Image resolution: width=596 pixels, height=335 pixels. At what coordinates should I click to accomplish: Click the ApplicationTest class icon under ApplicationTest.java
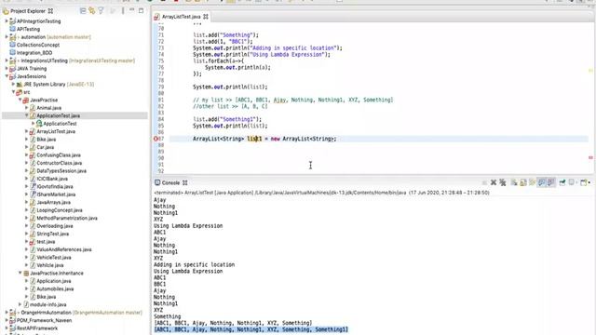39,124
